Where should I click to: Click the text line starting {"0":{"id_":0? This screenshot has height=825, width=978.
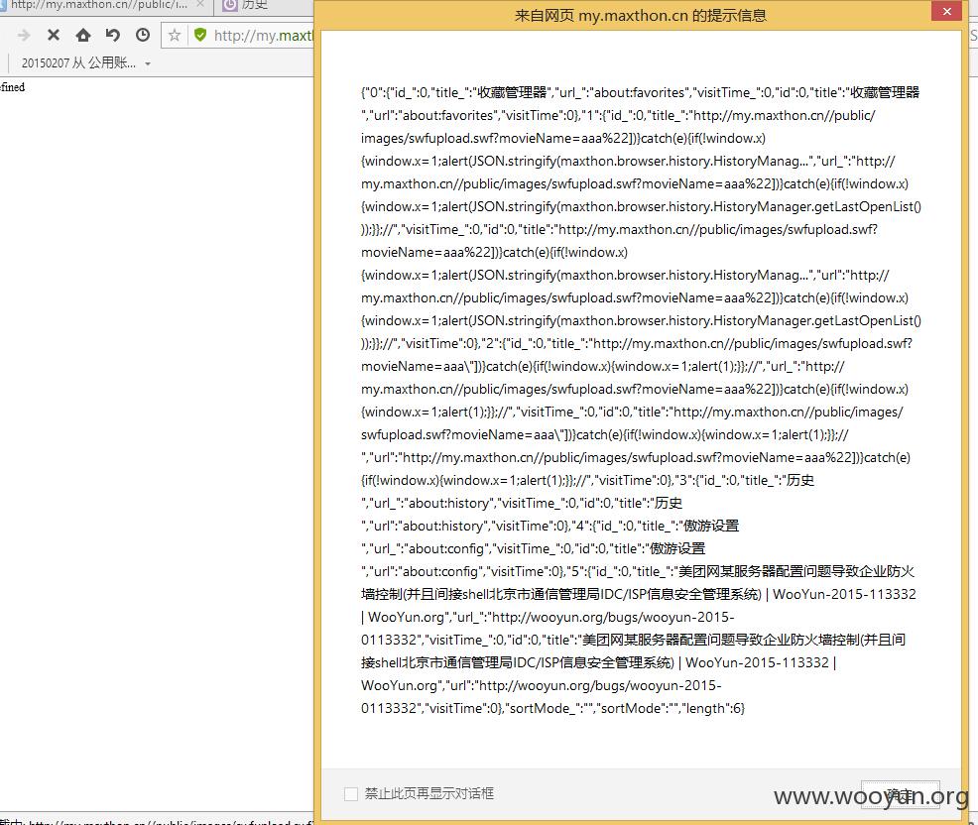click(641, 92)
